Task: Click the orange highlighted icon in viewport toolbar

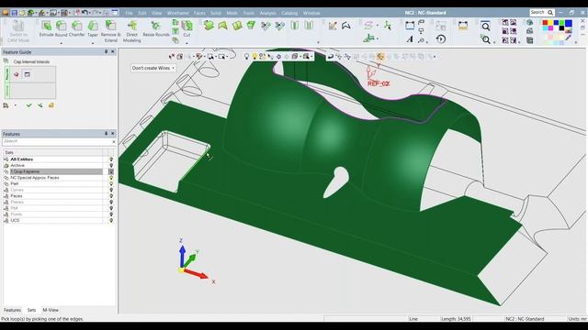Action: [380, 57]
